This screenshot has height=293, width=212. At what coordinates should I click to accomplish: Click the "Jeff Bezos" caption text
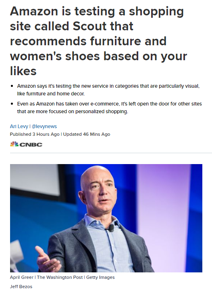(x=21, y=287)
